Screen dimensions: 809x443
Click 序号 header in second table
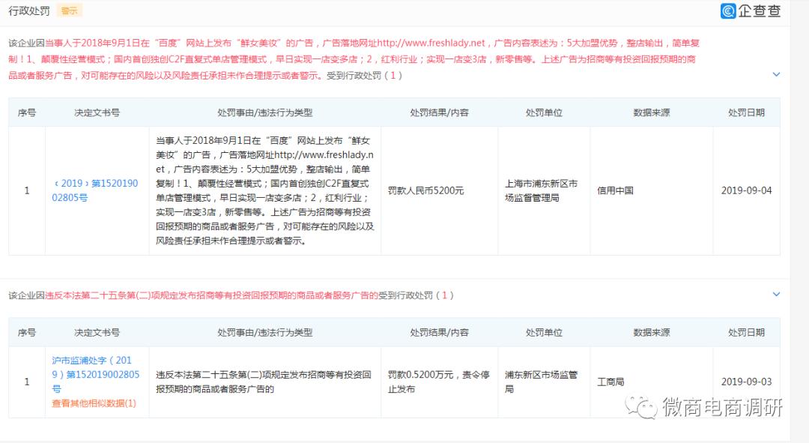(27, 333)
